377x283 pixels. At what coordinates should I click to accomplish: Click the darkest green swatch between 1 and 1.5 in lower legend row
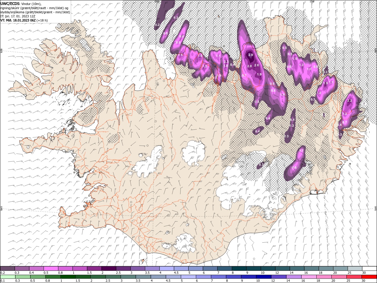pyautogui.click(x=68, y=277)
